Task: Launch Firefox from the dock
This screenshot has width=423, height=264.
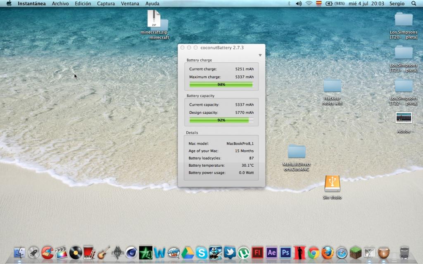Action: point(328,253)
